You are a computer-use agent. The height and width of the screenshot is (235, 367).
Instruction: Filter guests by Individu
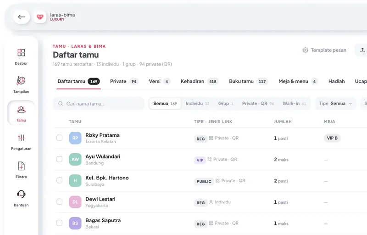point(197,103)
